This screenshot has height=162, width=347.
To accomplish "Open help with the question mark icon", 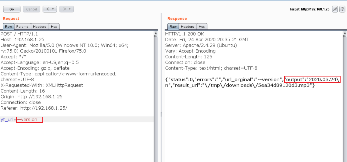I will (x=342, y=9).
